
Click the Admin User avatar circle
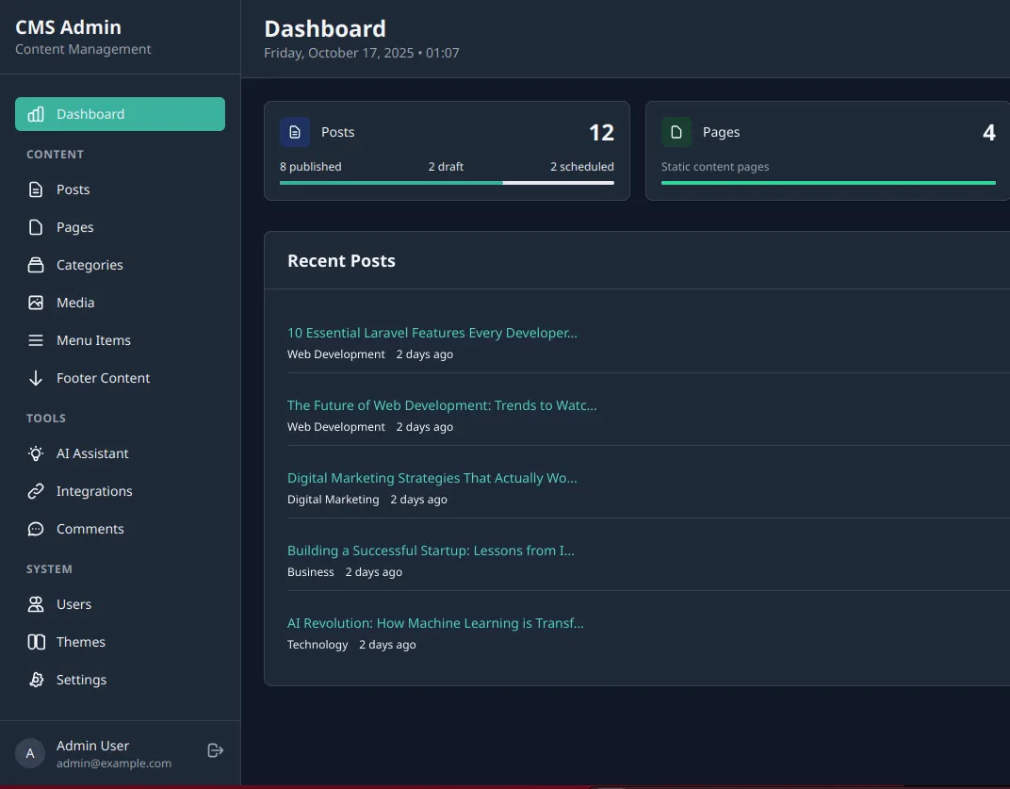click(29, 752)
